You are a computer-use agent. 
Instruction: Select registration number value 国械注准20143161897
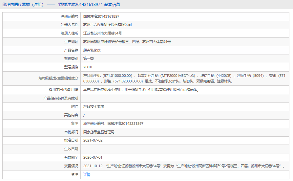[x=101, y=16]
